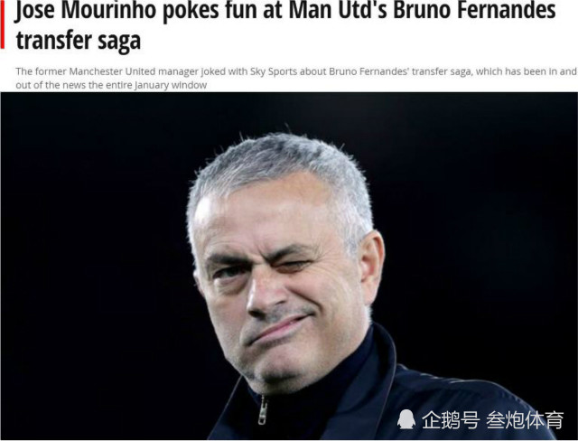Click the man's nose in the photo
The image size is (578, 441).
click(263, 295)
